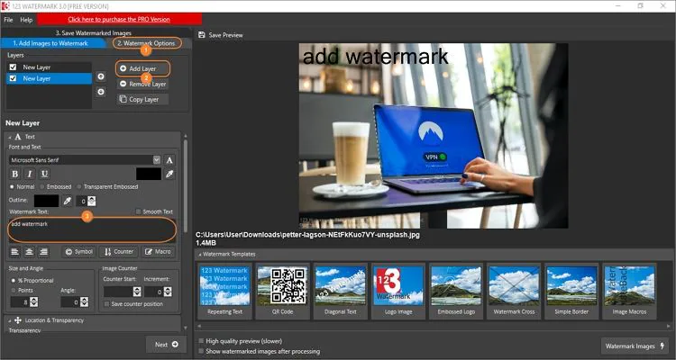Screen dimensions: 676x360
Task: Align watermark text right
Action: click(43, 252)
